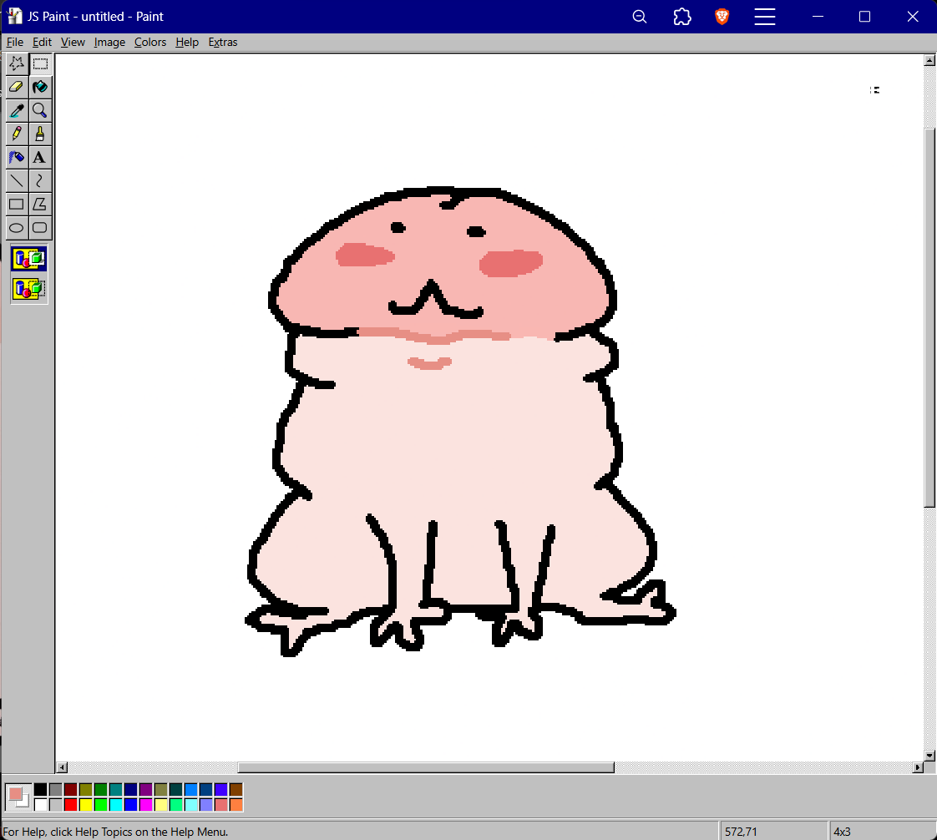Click the vertical scrollbar up arrow
This screenshot has height=840, width=937.
(929, 60)
